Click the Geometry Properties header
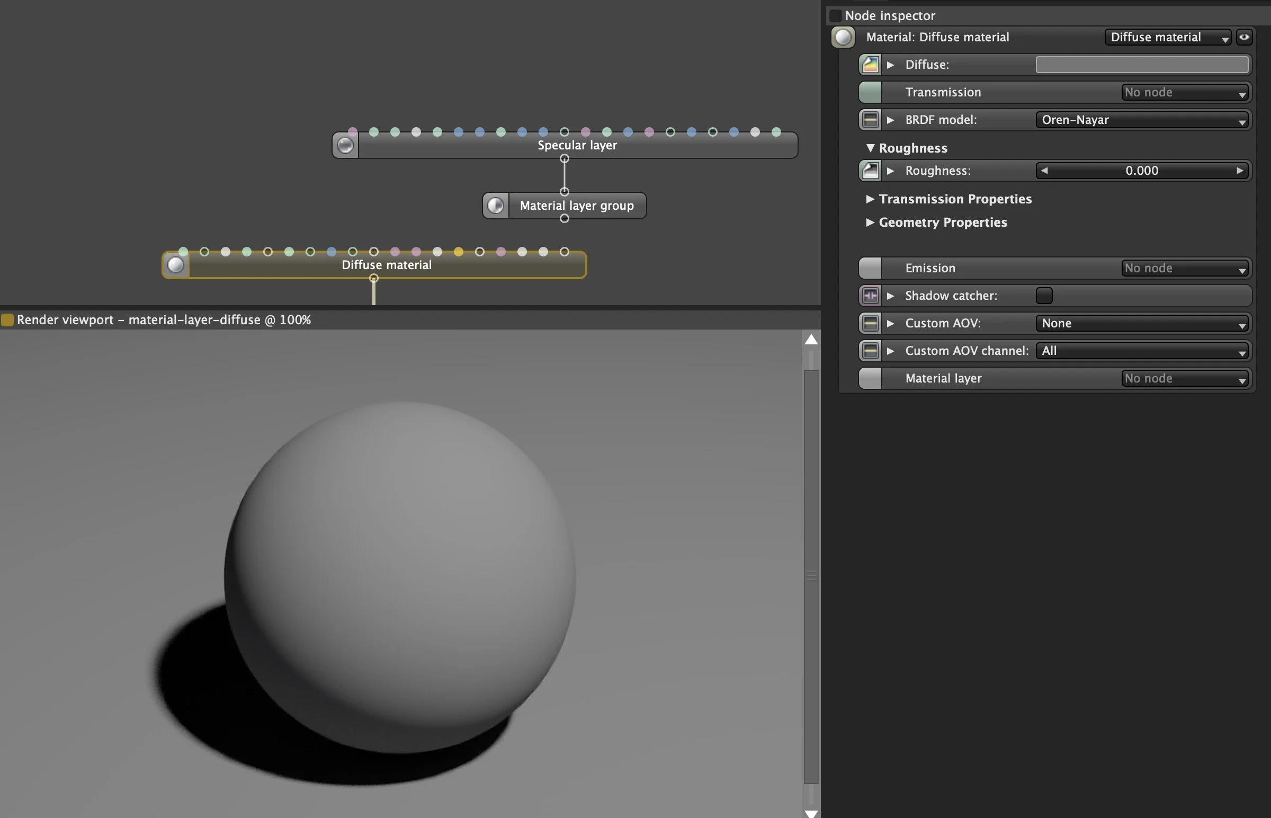Image resolution: width=1271 pixels, height=818 pixels. pos(942,223)
